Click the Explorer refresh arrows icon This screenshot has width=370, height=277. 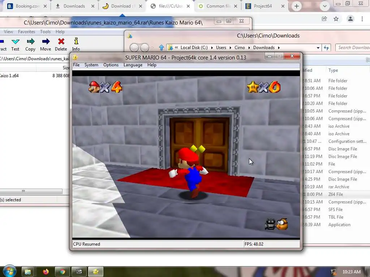point(326,48)
